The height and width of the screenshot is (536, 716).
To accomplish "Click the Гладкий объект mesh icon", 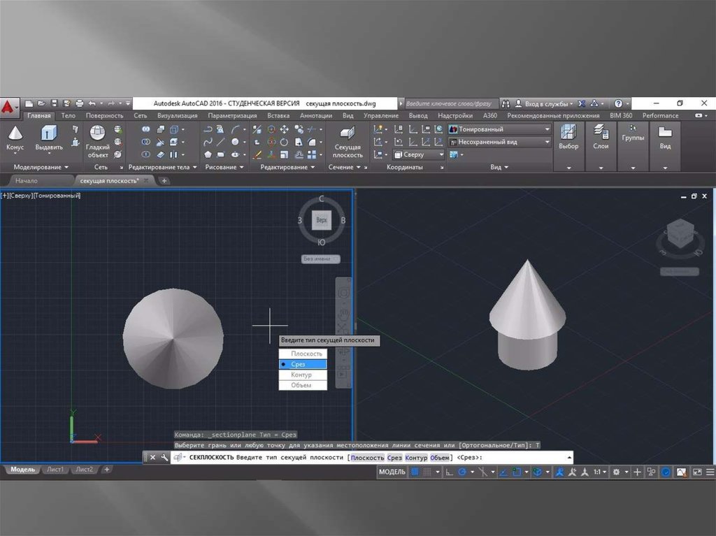I will pos(97,141).
